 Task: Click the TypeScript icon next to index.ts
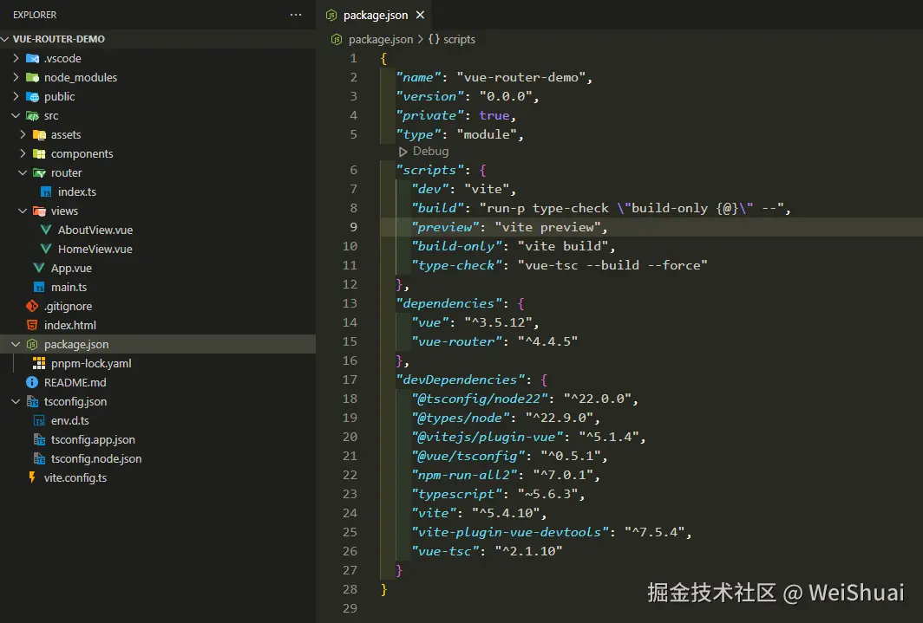point(46,192)
